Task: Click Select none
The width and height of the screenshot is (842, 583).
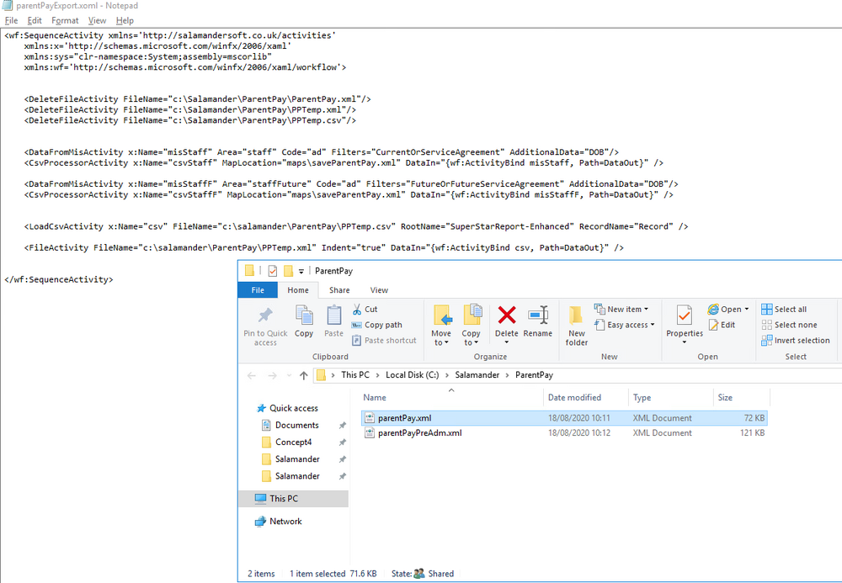Action: click(790, 325)
